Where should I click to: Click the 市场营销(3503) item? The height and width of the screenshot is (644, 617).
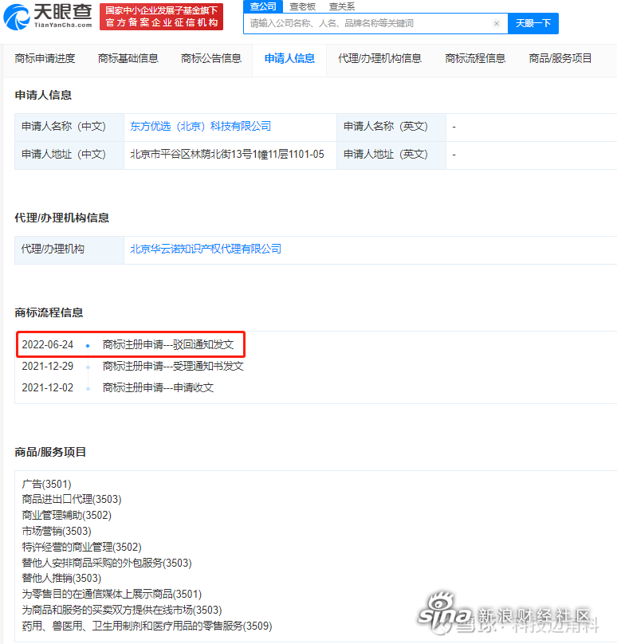(x=57, y=532)
